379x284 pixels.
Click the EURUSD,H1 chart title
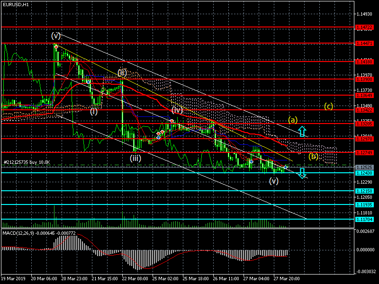click(16, 4)
